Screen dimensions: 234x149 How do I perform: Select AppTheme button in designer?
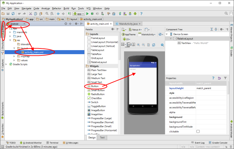click(x=129, y=34)
